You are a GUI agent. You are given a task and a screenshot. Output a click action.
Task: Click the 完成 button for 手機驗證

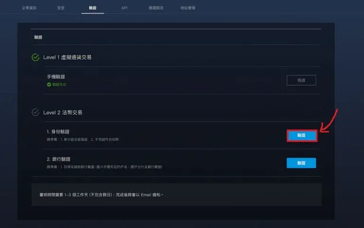pyautogui.click(x=301, y=80)
